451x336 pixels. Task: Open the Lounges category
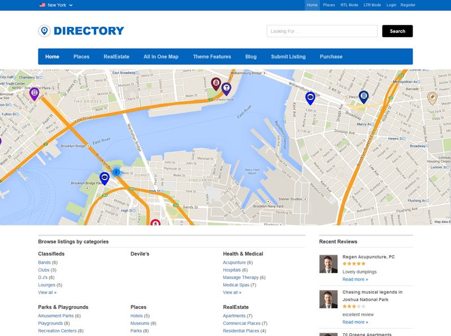[x=46, y=285]
